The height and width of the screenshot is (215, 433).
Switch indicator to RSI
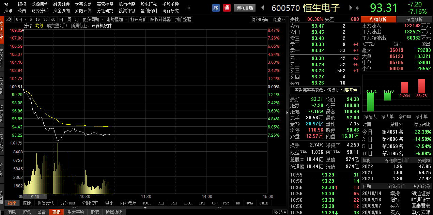click(174, 203)
